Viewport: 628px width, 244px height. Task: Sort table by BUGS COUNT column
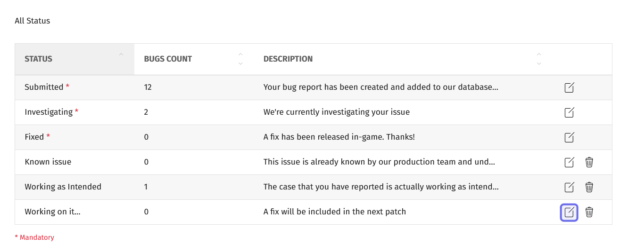(194, 59)
